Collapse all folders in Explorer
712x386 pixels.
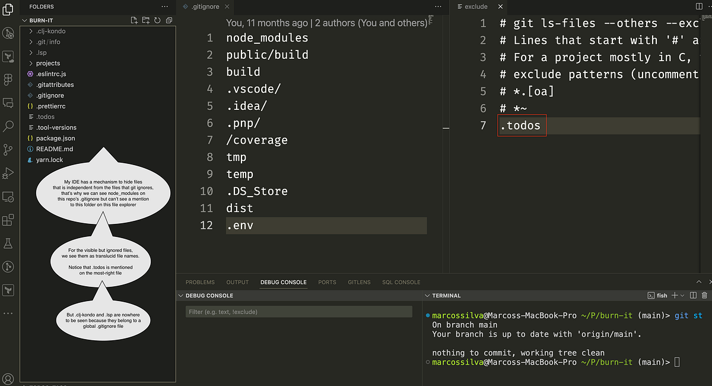click(x=168, y=20)
